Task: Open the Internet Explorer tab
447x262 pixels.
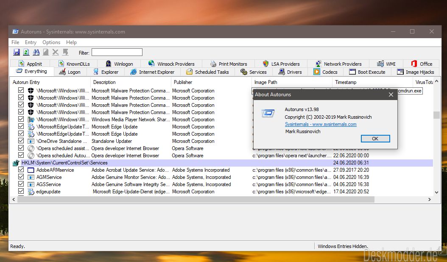Action: coord(153,72)
